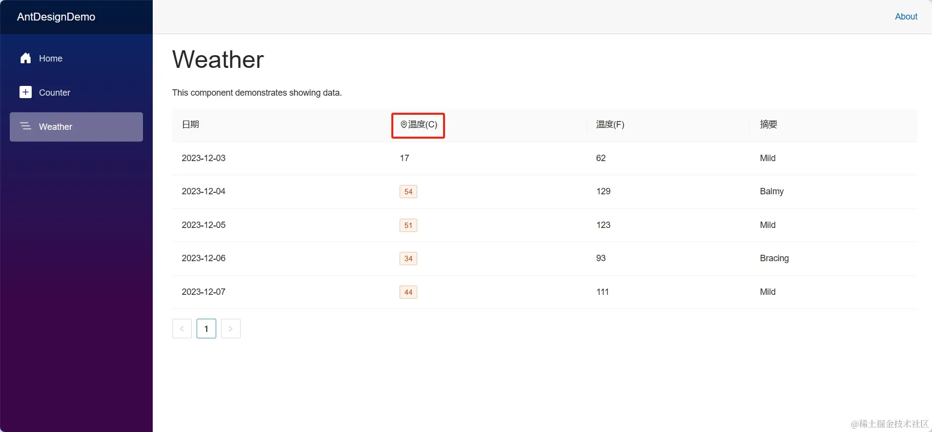Go to previous page arrow
932x432 pixels.
point(182,329)
